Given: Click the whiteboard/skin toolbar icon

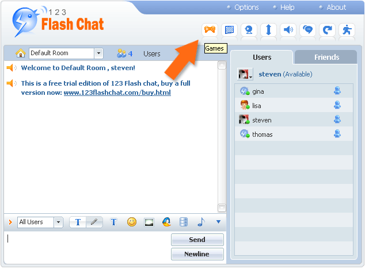Looking at the screenshot, I should coord(229,30).
